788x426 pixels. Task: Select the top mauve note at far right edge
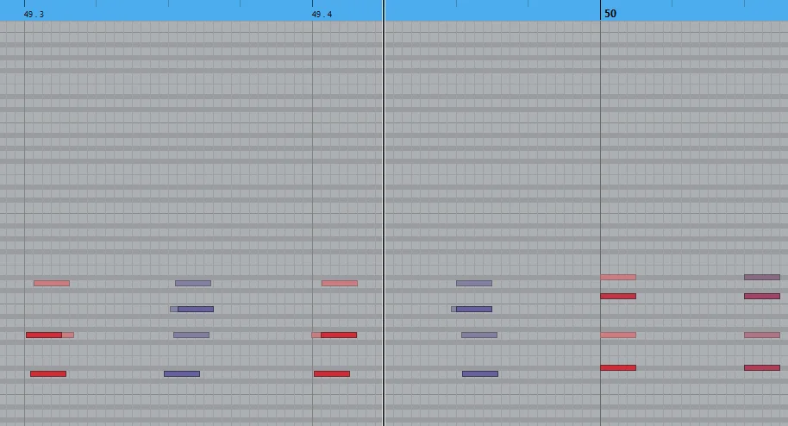tap(762, 277)
